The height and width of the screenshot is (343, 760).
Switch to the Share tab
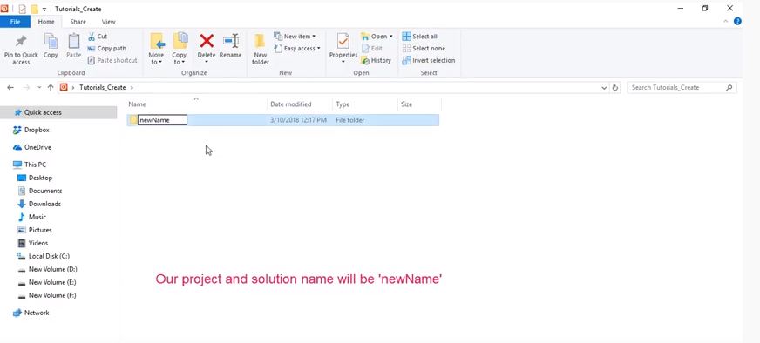pyautogui.click(x=78, y=21)
